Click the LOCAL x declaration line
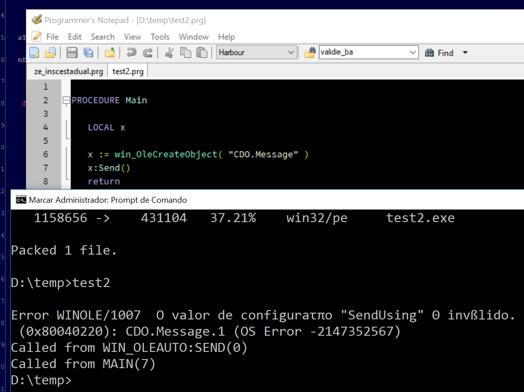The image size is (524, 392). 106,128
